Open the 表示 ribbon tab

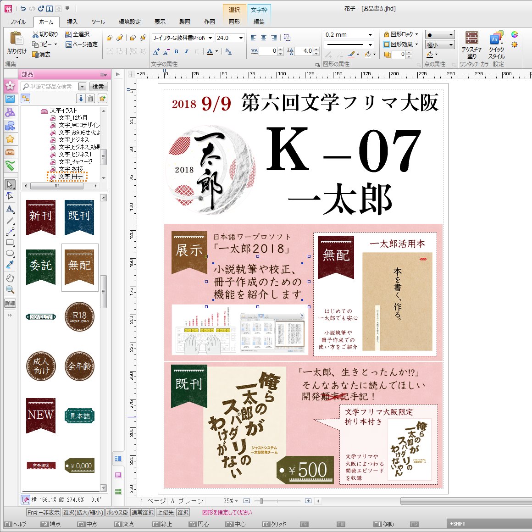[160, 22]
